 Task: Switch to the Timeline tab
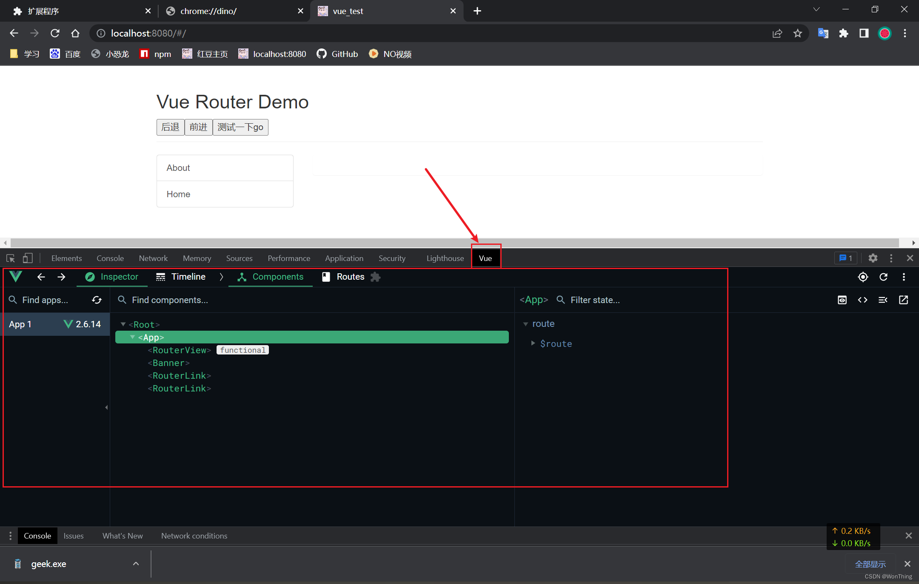point(181,277)
